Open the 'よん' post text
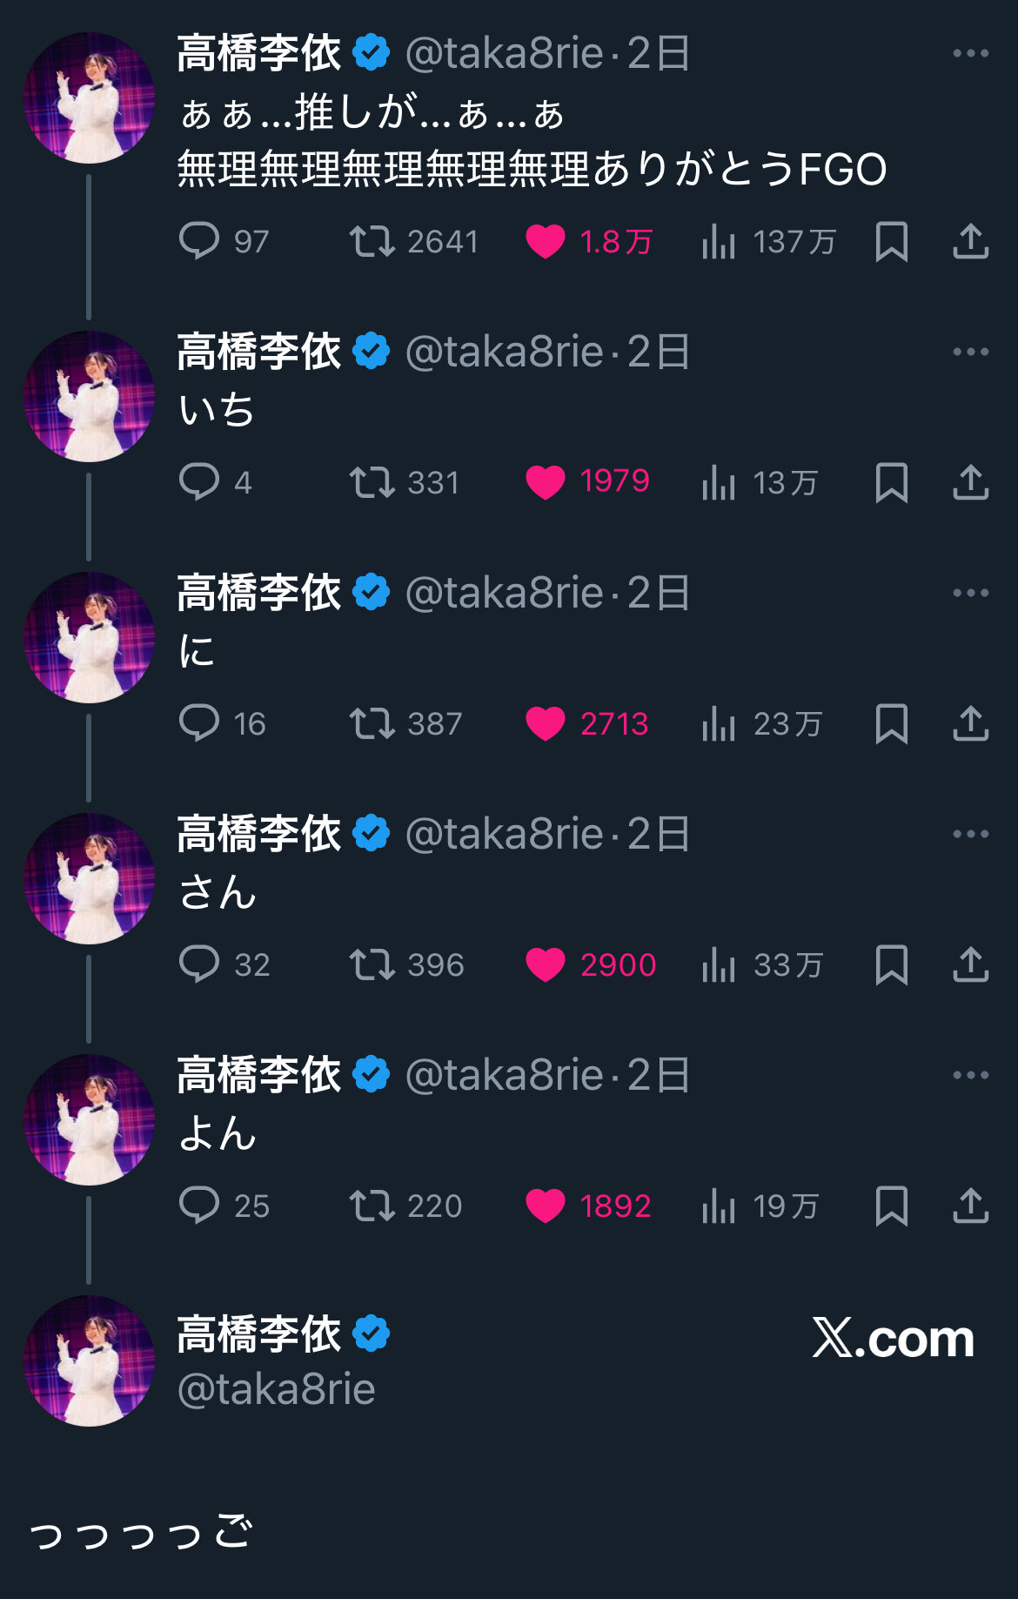Screen dimensions: 1018x1599 point(218,1133)
